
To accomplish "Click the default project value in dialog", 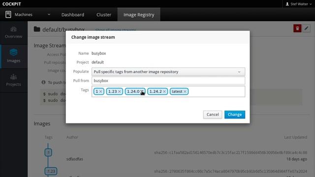I will coord(97,62).
